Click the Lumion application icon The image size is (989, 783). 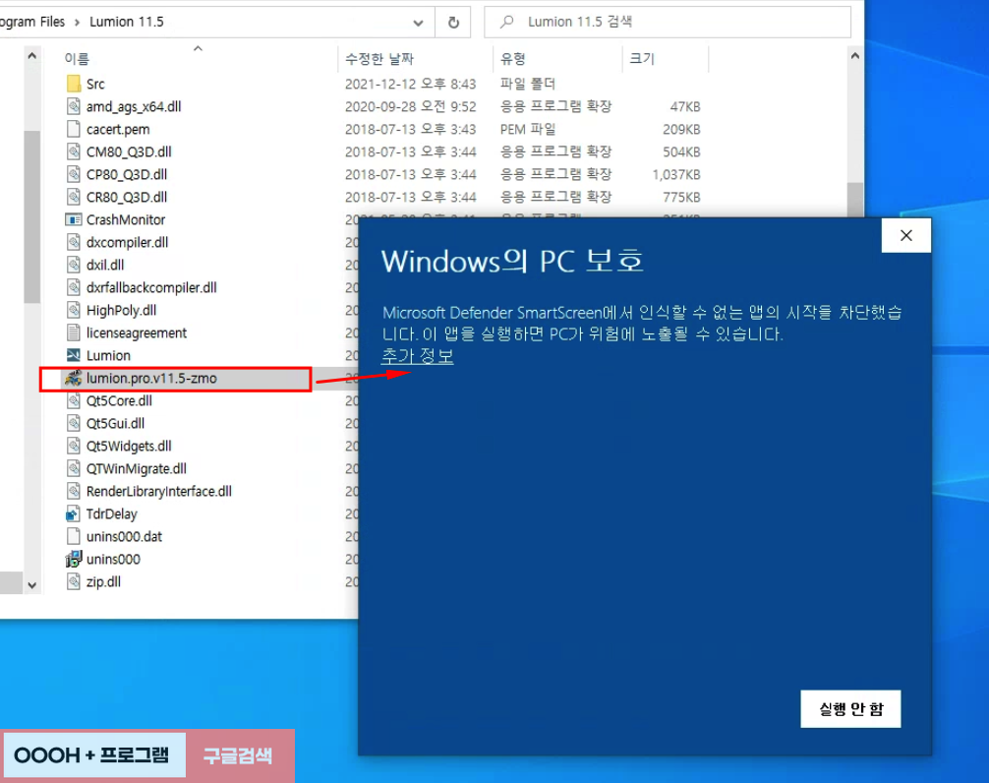[73, 355]
